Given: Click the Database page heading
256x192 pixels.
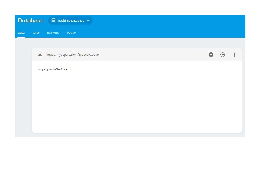Looking at the screenshot, I should pyautogui.click(x=31, y=21).
